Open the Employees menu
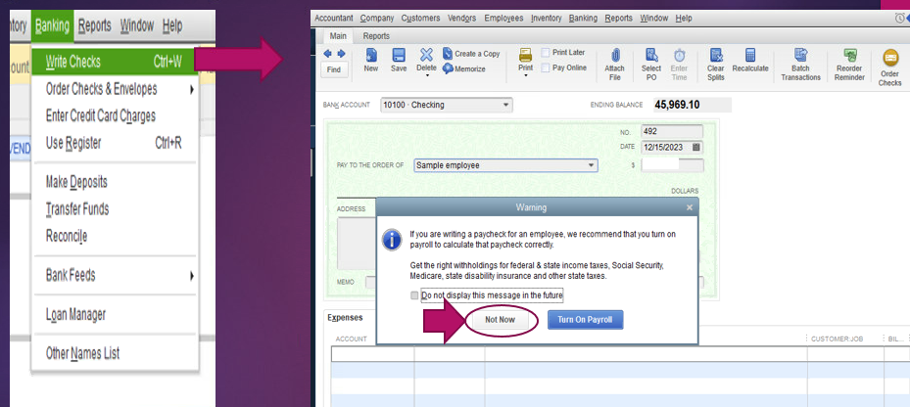This screenshot has width=910, height=407. tap(503, 18)
